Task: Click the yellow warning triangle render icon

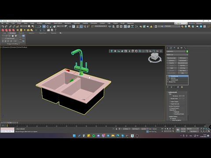Action: point(151,26)
